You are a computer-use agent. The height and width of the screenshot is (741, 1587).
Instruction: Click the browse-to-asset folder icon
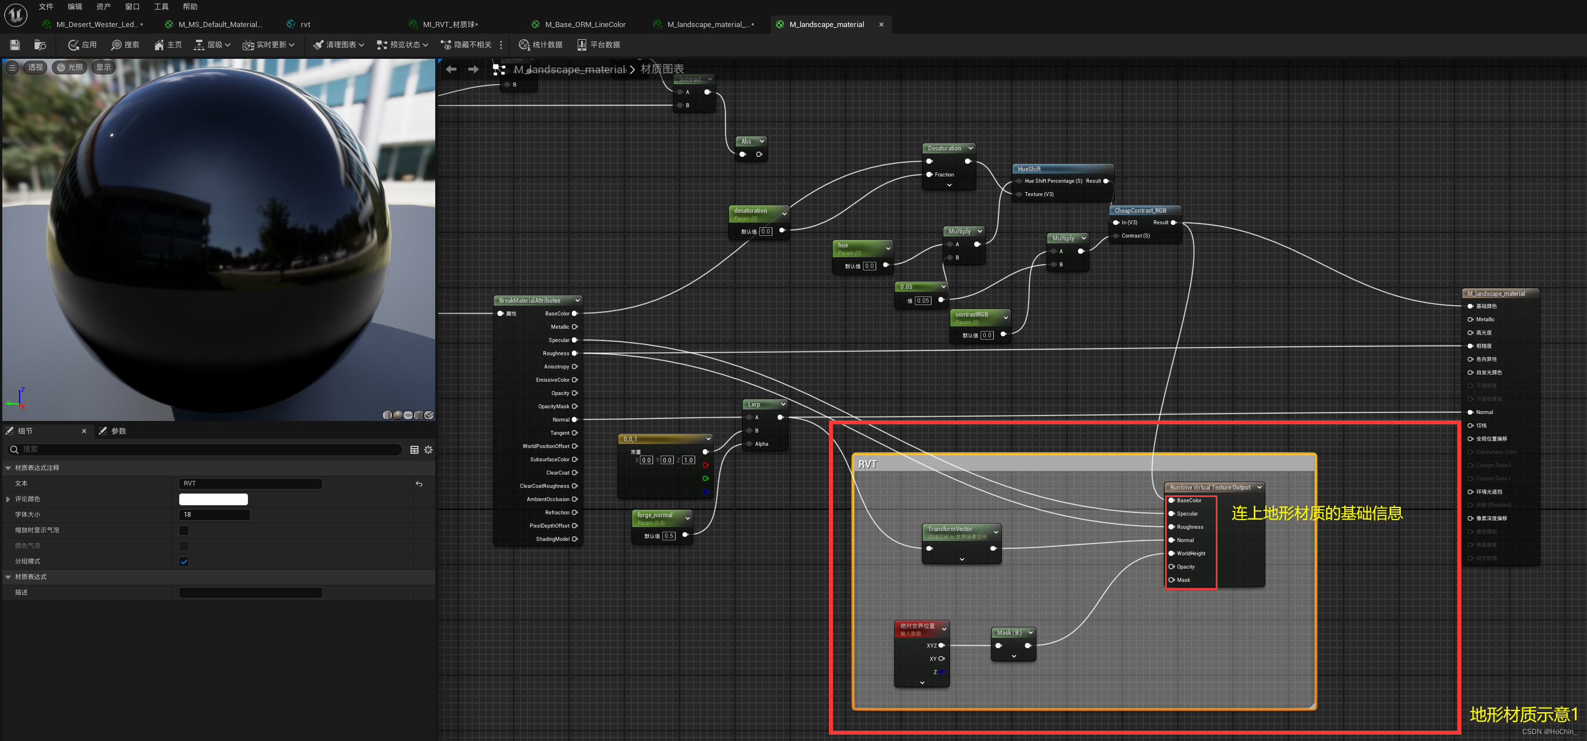[x=40, y=44]
